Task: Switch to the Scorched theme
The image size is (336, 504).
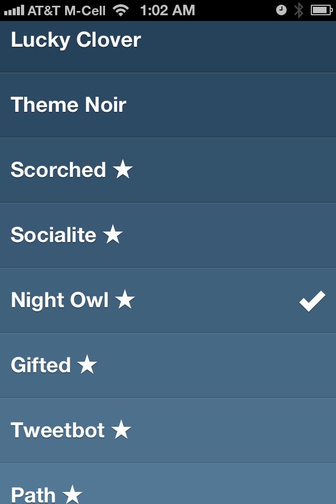Action: tap(58, 170)
